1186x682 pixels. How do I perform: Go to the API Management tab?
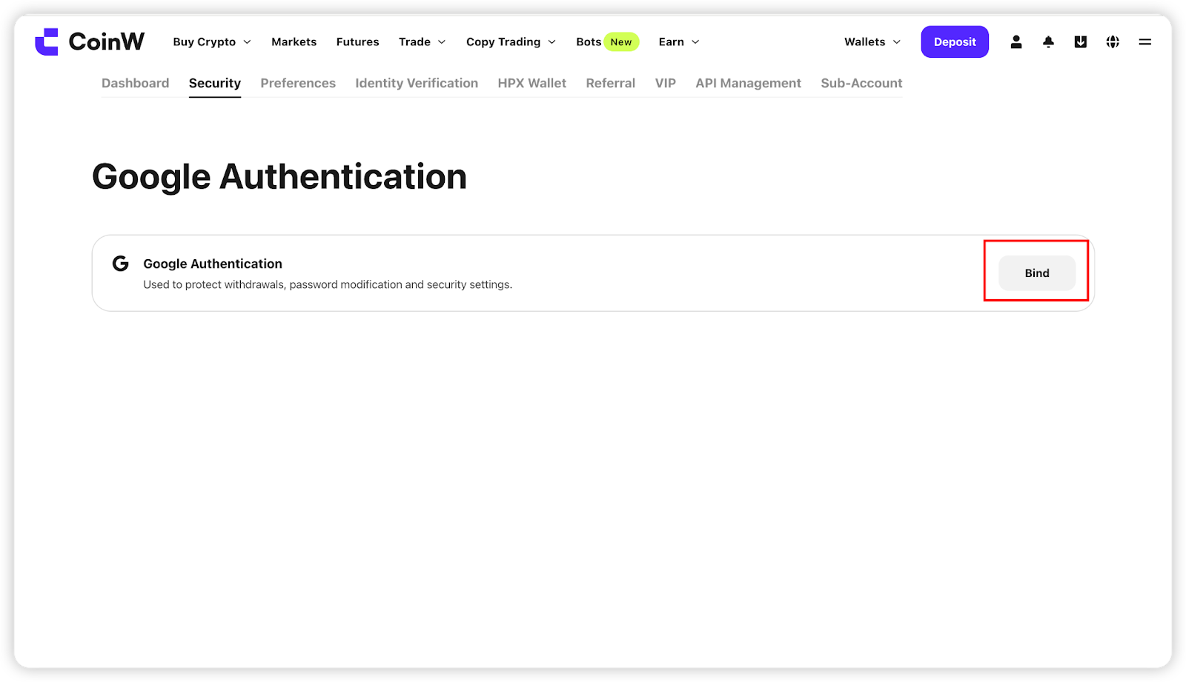pos(748,84)
